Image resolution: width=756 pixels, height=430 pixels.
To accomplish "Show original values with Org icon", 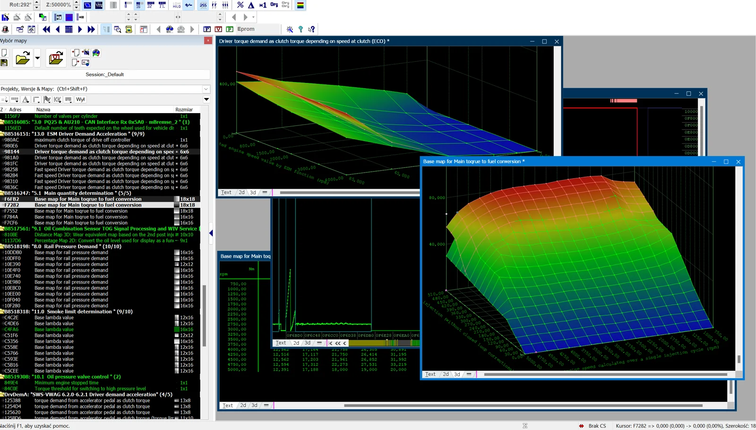I will click(x=274, y=5).
